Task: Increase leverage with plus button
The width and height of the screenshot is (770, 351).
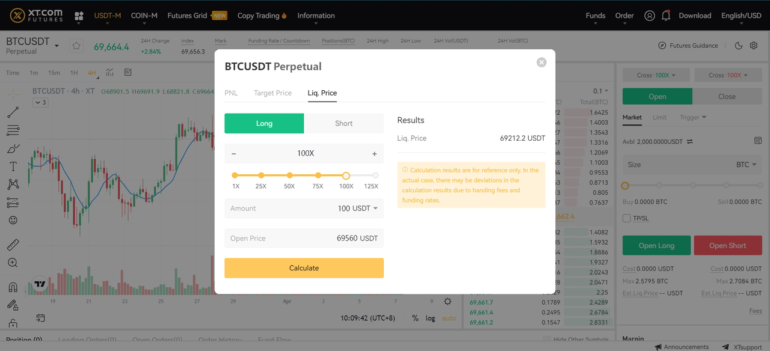Action: click(x=374, y=154)
